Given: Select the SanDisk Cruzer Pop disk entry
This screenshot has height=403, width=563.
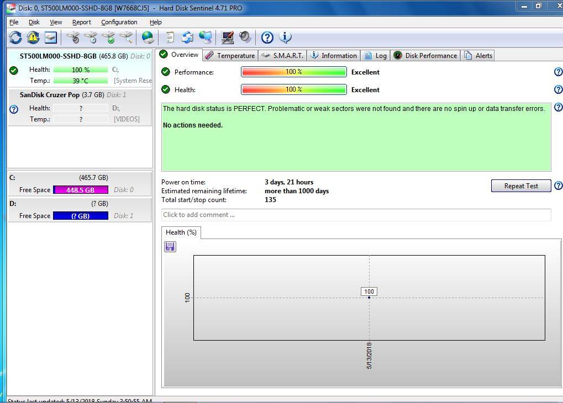Looking at the screenshot, I should (x=80, y=107).
